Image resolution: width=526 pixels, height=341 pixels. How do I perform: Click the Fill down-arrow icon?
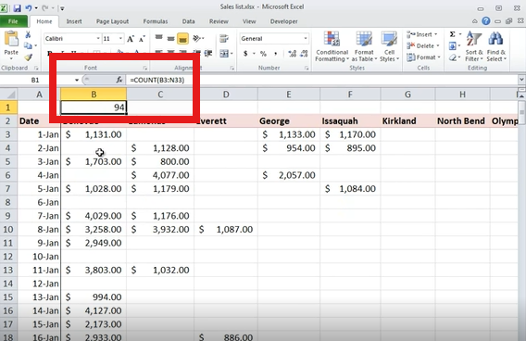(x=453, y=45)
